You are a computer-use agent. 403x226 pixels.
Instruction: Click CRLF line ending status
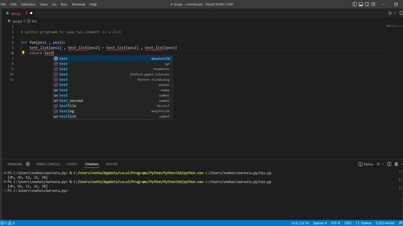click(x=348, y=223)
